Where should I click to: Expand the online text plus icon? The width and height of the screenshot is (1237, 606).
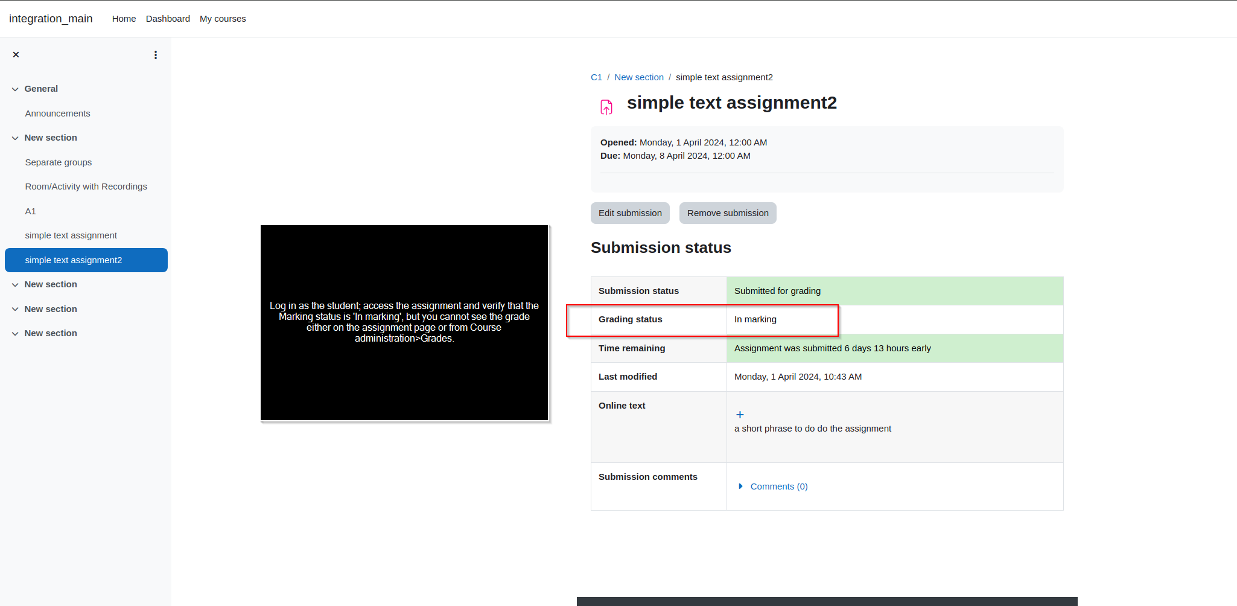tap(740, 415)
